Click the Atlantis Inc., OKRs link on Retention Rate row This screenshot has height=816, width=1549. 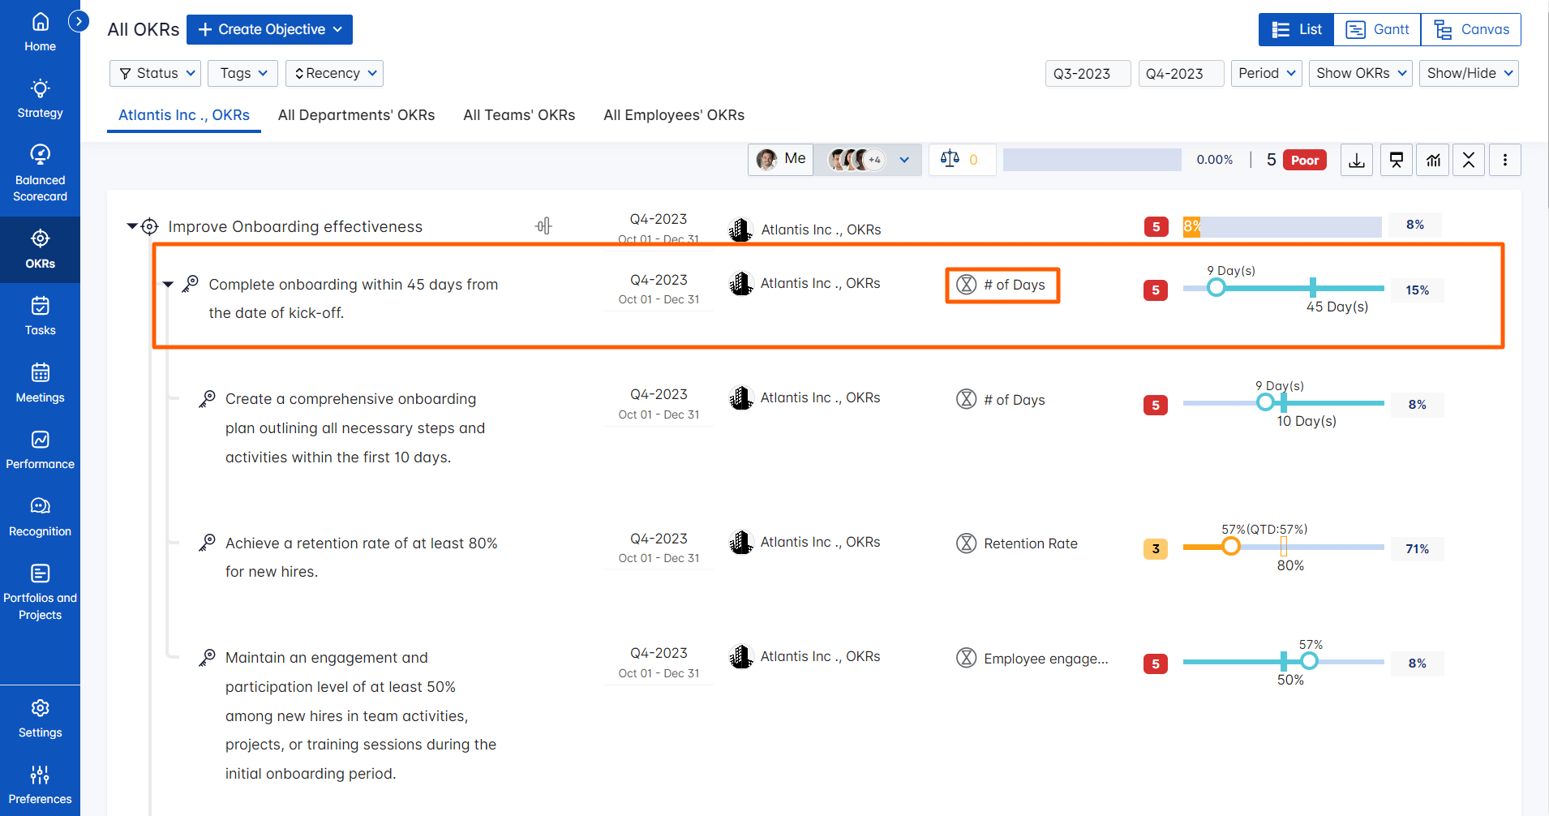click(820, 542)
